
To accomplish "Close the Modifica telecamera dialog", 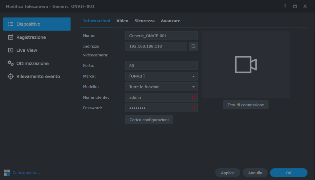I will click(x=305, y=6).
